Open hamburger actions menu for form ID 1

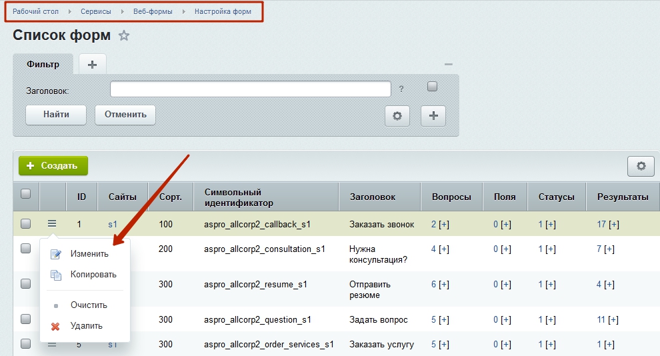click(x=52, y=223)
